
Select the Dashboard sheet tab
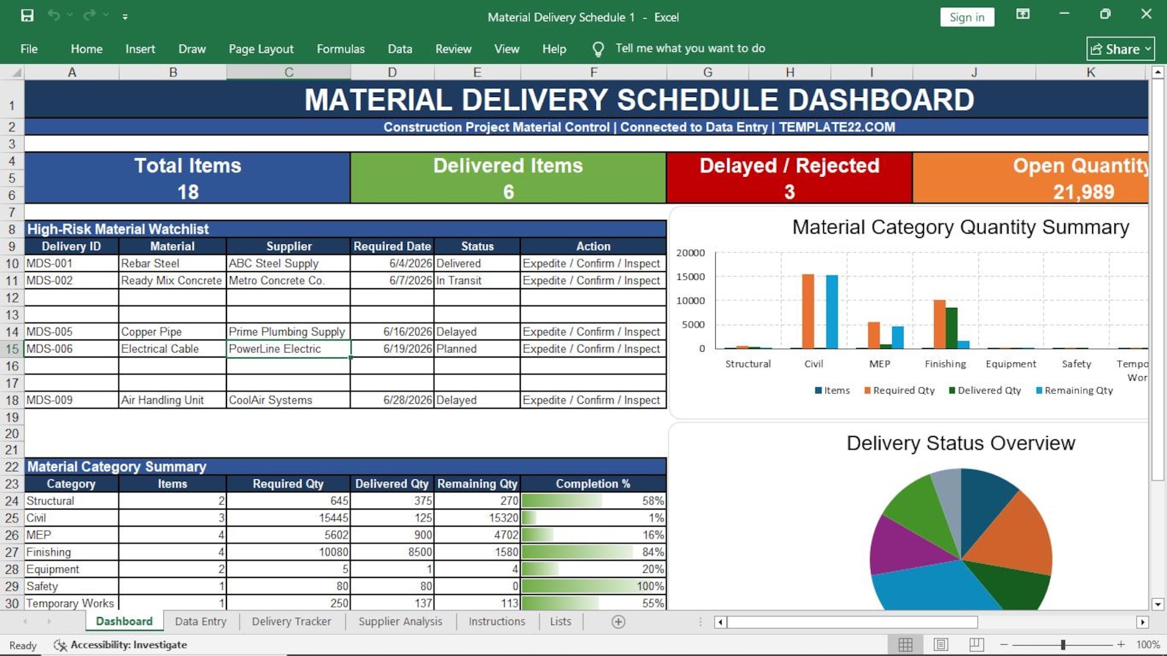[124, 621]
